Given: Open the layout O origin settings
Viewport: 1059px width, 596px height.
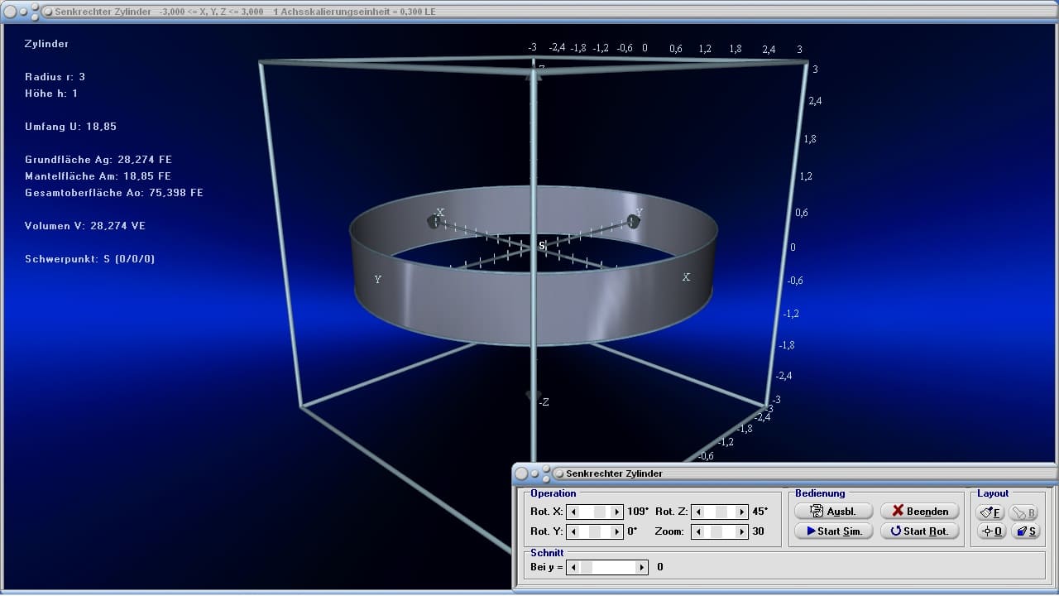Looking at the screenshot, I should 990,531.
